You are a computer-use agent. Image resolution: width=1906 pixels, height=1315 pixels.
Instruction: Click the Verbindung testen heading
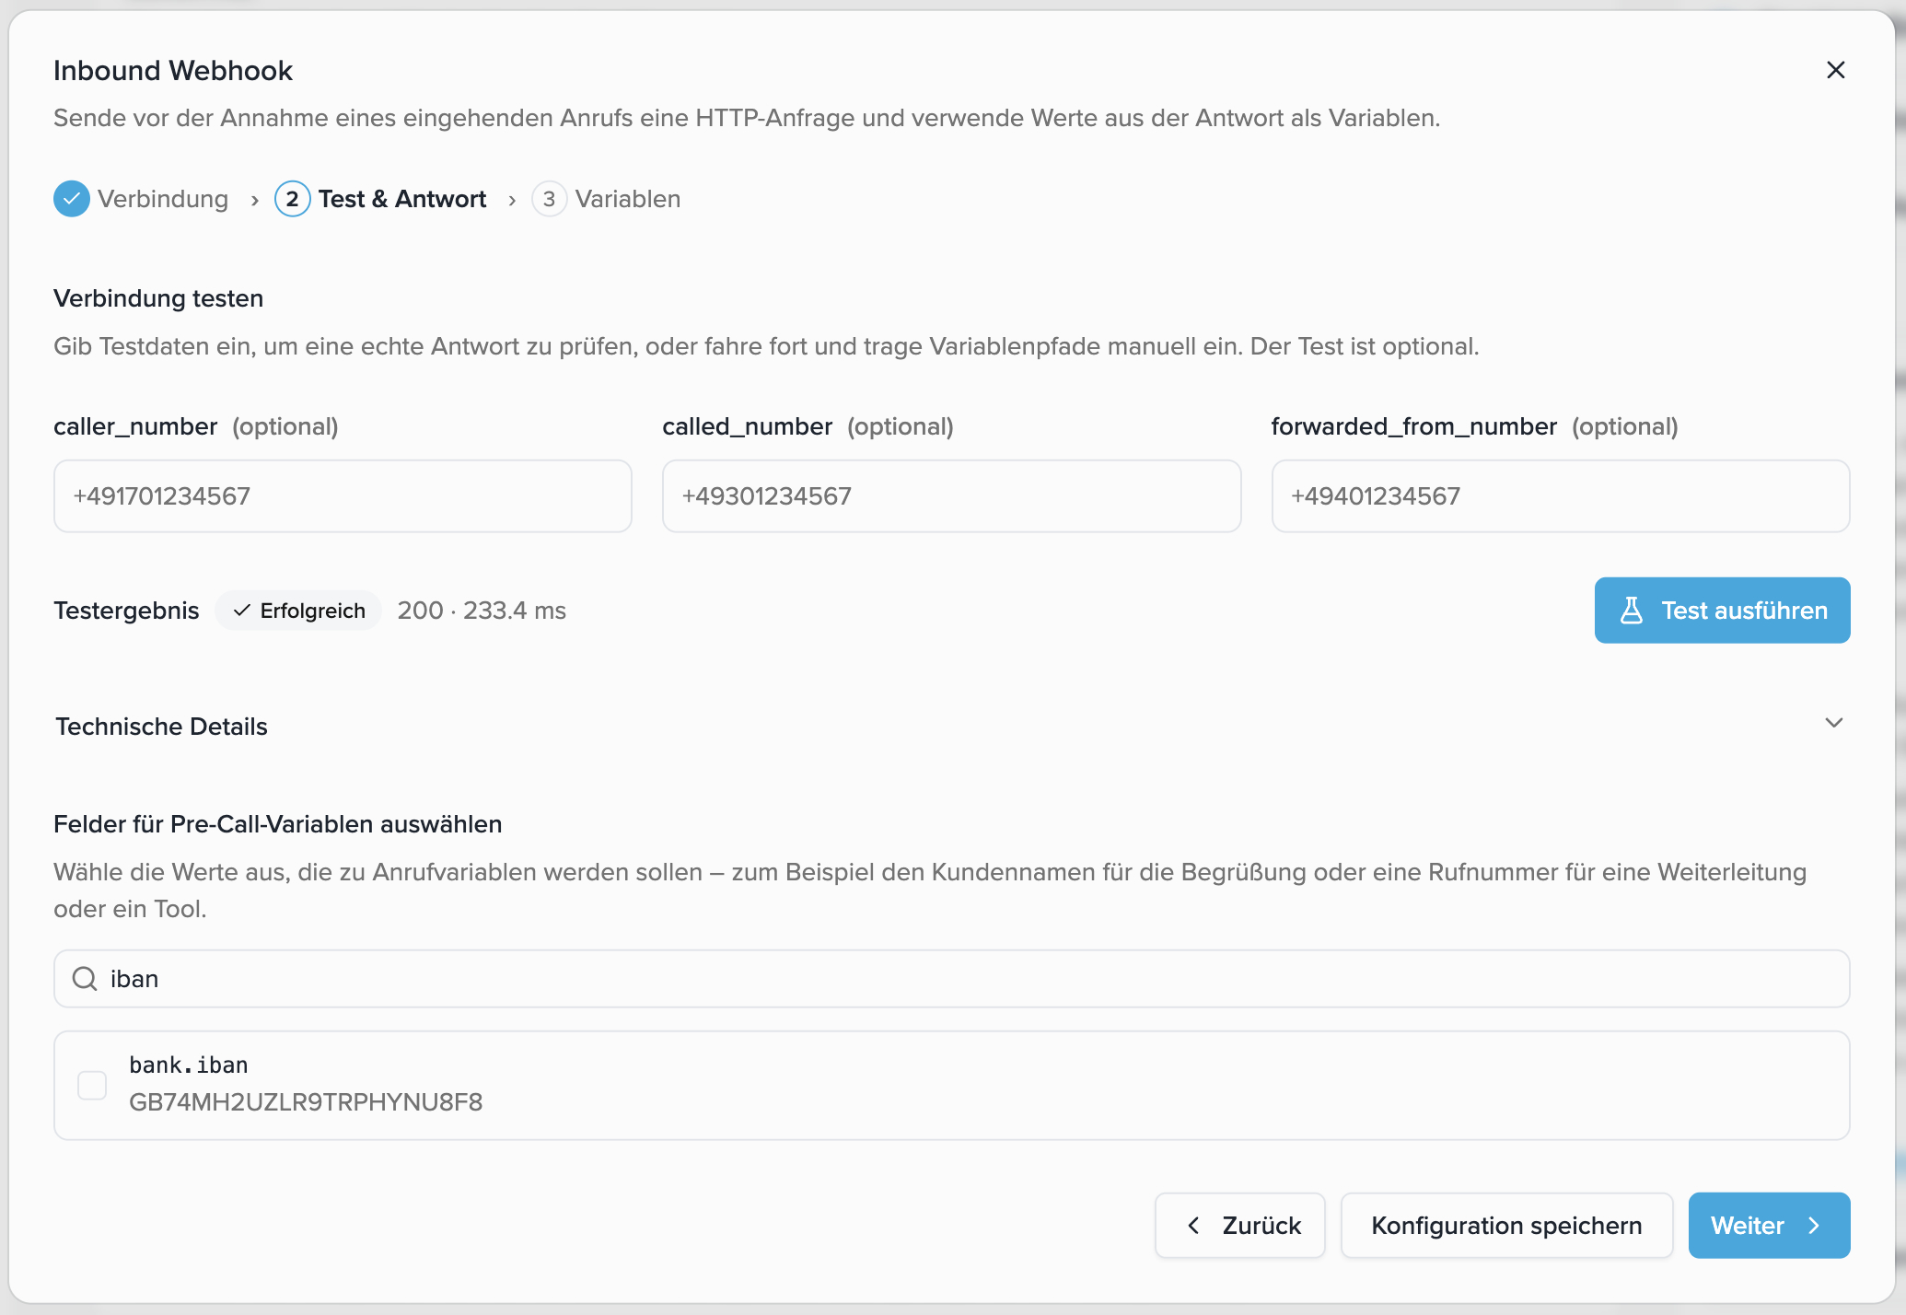158,298
